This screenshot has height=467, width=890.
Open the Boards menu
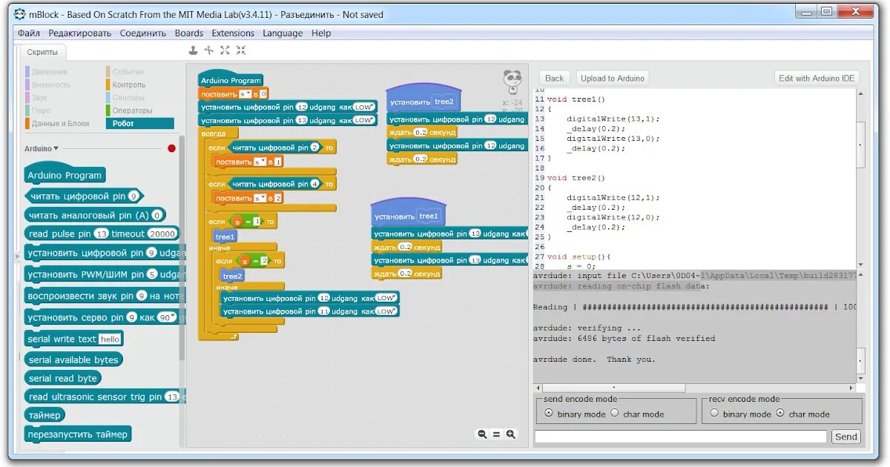point(189,33)
